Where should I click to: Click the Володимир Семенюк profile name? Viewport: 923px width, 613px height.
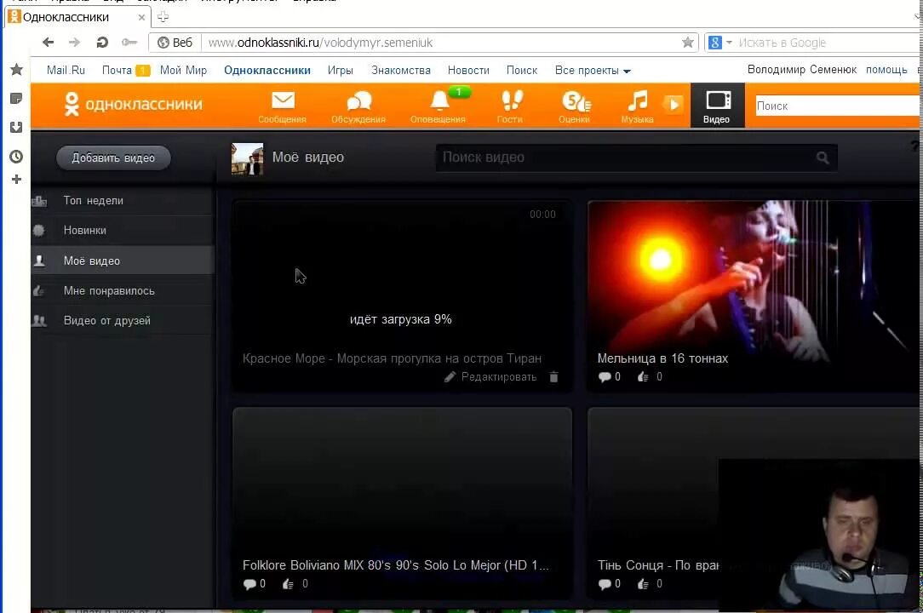pos(802,70)
